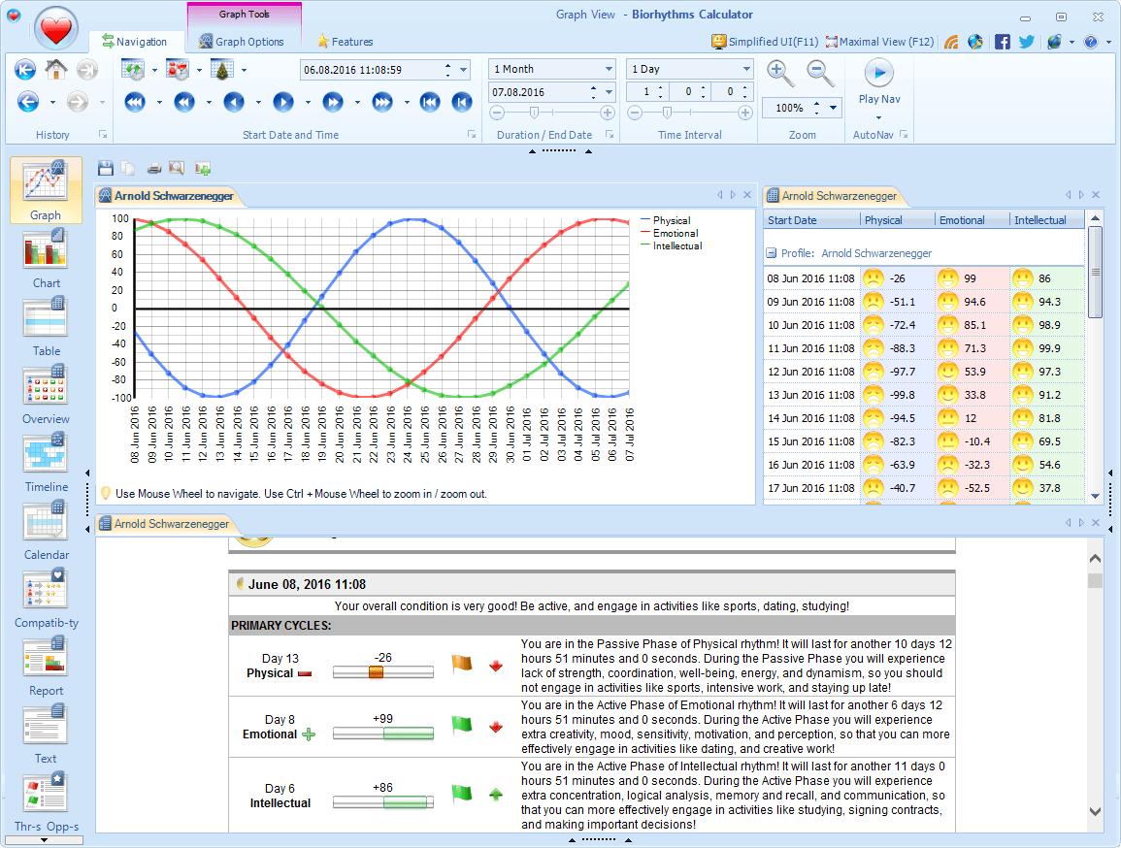This screenshot has width=1121, height=848.
Task: Click the Zoom In magnifier
Action: pyautogui.click(x=779, y=72)
